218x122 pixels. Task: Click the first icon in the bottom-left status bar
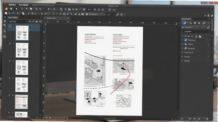[x=47, y=118]
